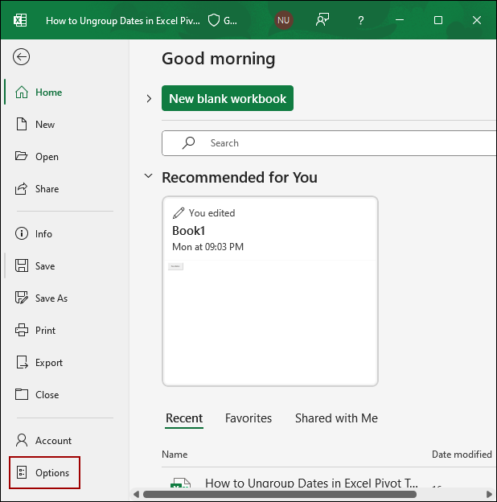Image resolution: width=497 pixels, height=502 pixels.
Task: Open the Account menu entry
Action: 53,441
